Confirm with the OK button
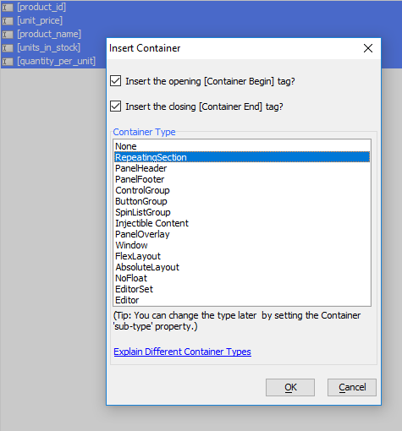The height and width of the screenshot is (431, 402). [x=290, y=387]
